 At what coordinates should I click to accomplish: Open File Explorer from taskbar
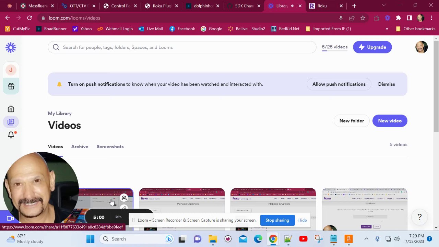point(213,239)
